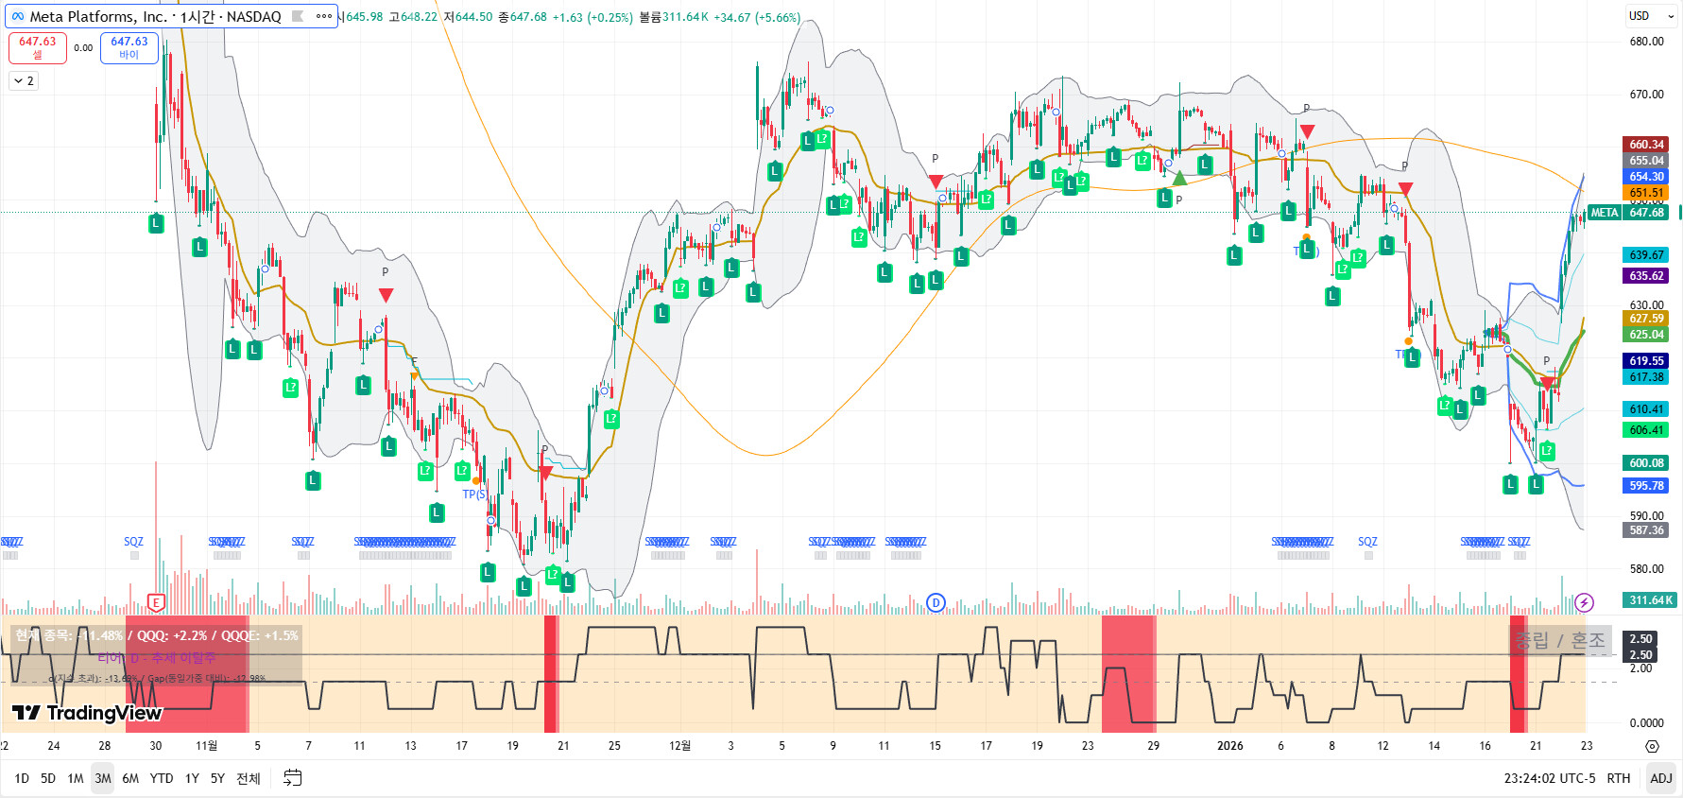Click the 619.55 dark blue price label
Viewport: 1683px width, 798px height.
[1646, 361]
